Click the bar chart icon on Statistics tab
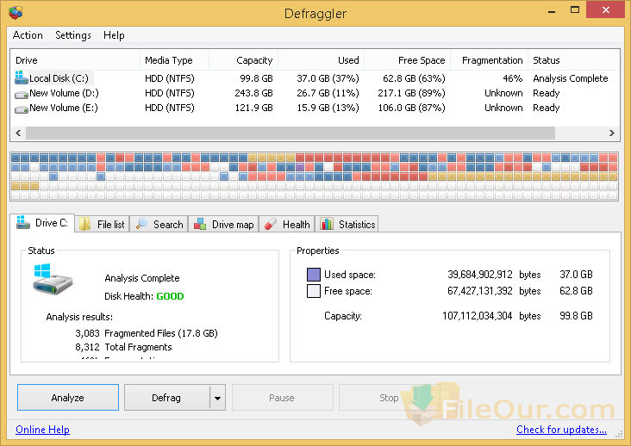 [327, 224]
